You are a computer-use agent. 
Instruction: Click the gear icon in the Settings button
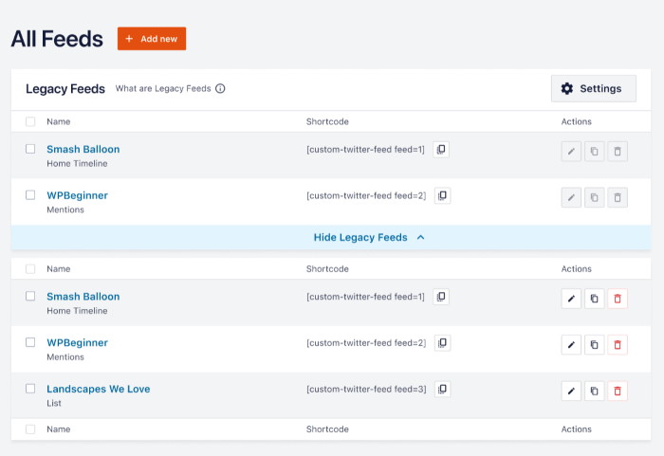(x=567, y=89)
